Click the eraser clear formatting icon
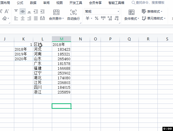The image size is (173, 131). pyautogui.click(x=4, y=18)
